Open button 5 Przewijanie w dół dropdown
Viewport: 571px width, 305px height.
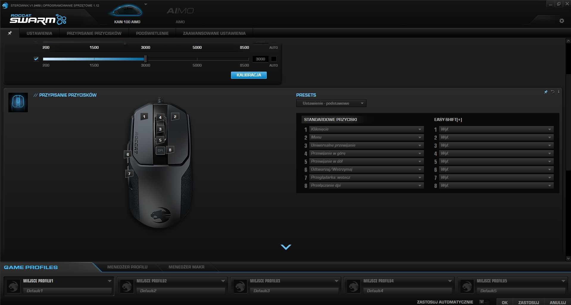coord(366,161)
